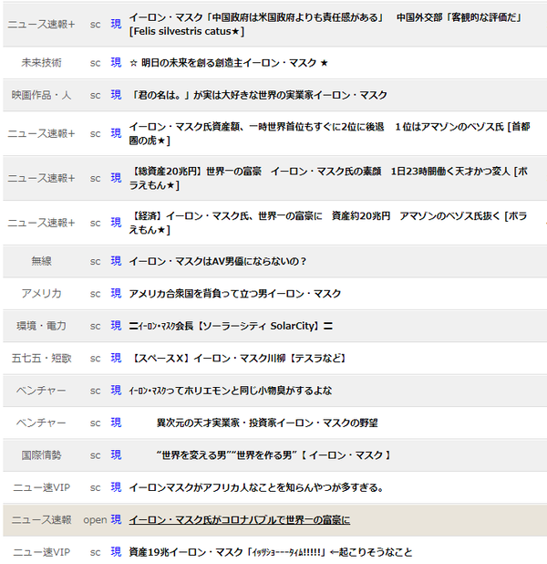547x564 pixels.
Task: Select the 環境・電力 board name
Action: [x=41, y=326]
